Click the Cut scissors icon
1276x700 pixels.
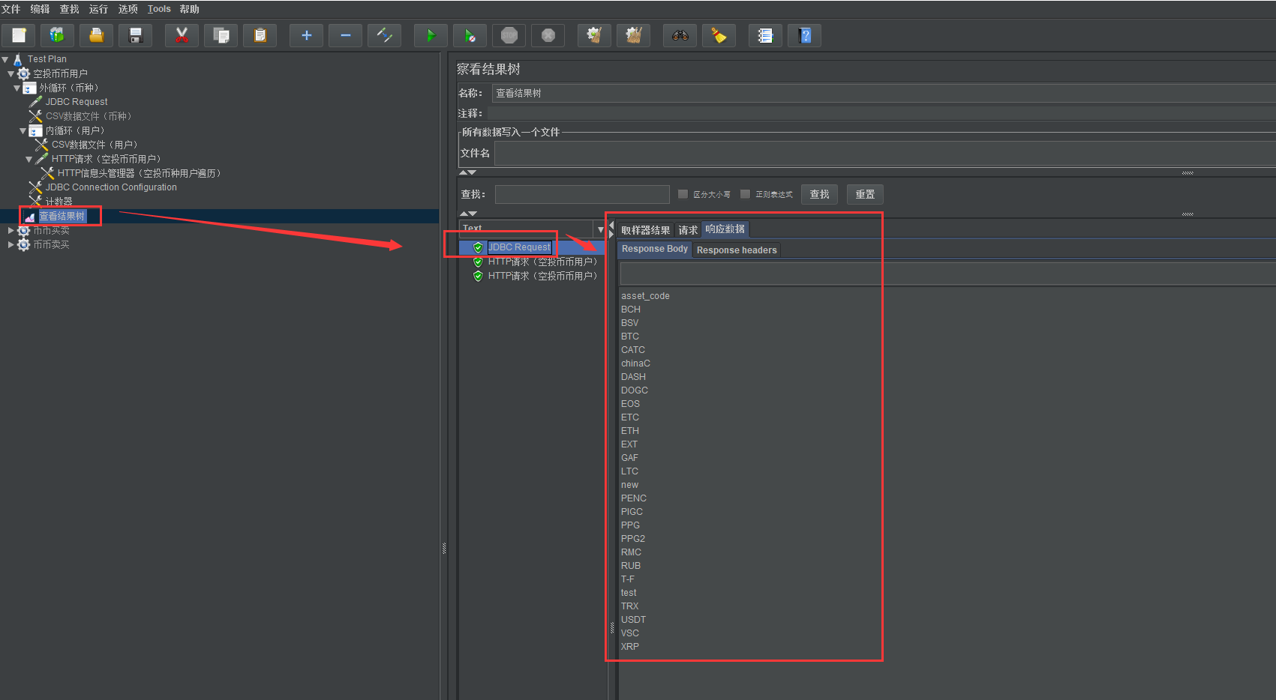click(182, 35)
